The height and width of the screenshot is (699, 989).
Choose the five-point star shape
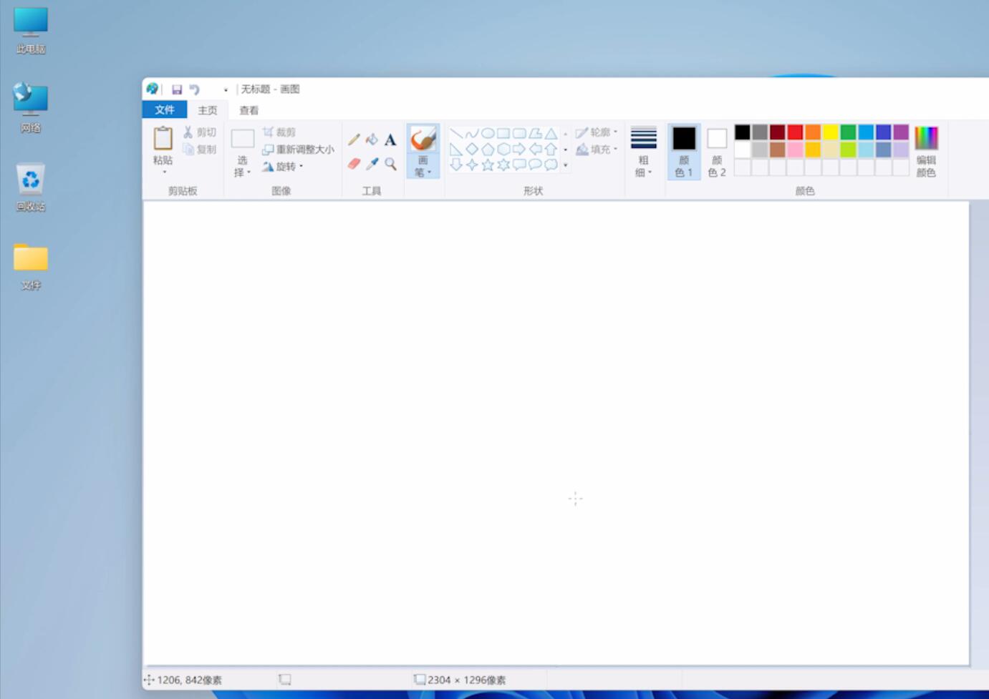[x=488, y=165]
